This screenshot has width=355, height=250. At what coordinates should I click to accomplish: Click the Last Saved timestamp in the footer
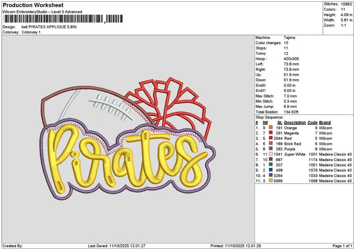(117, 246)
